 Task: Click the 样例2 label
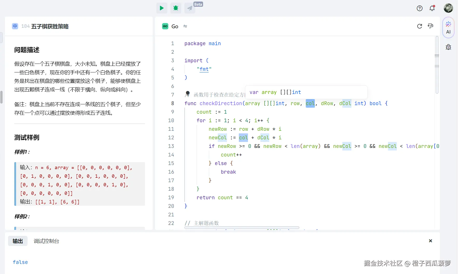[x=22, y=217]
